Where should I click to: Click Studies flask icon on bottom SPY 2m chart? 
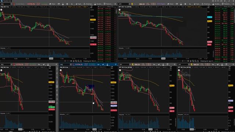tap(163, 65)
